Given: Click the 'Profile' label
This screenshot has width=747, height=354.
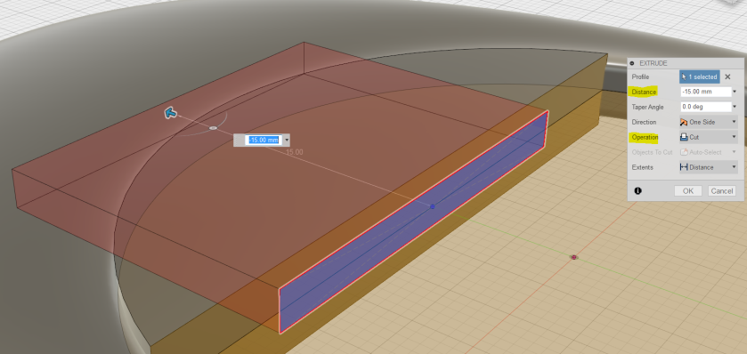Looking at the screenshot, I should pyautogui.click(x=640, y=76).
